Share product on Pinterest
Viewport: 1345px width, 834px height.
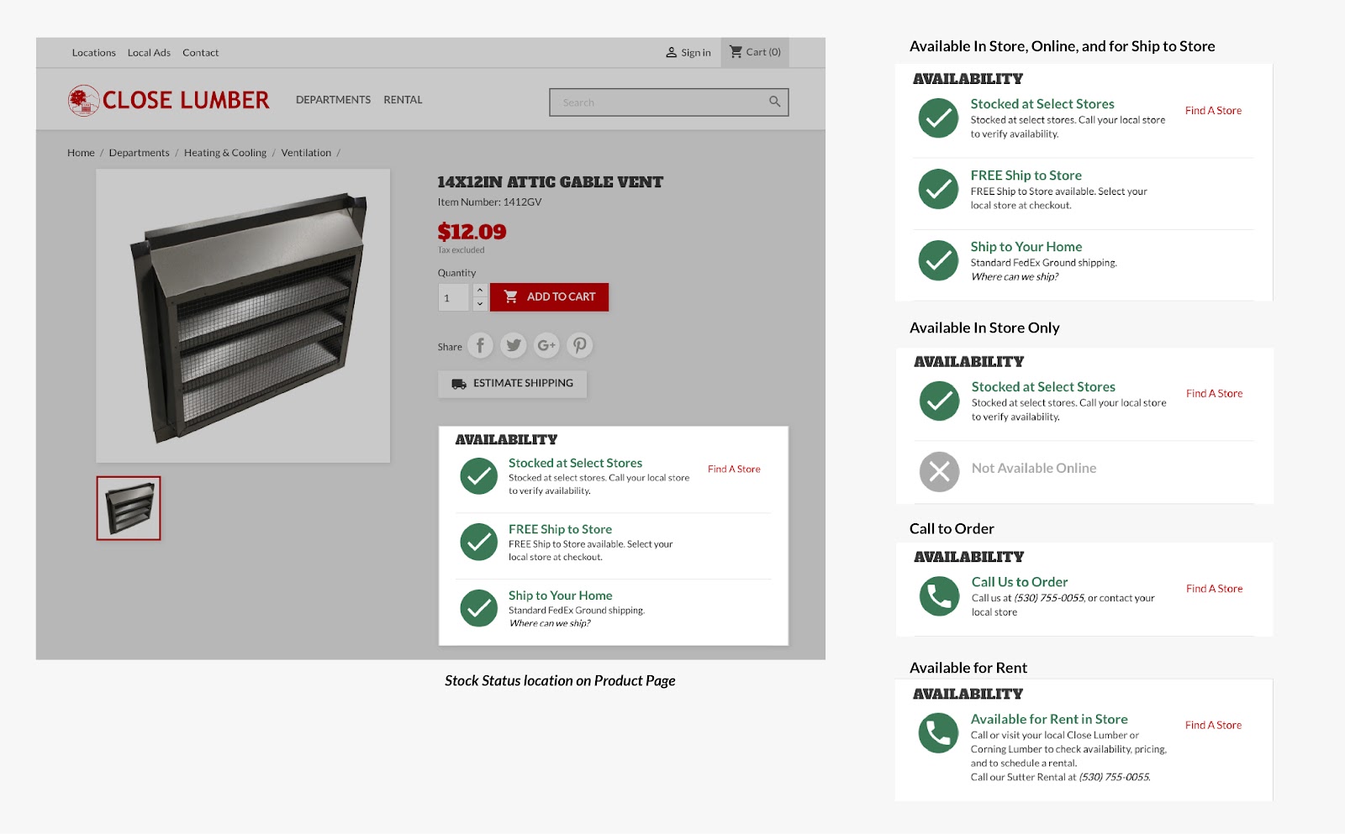coord(579,345)
